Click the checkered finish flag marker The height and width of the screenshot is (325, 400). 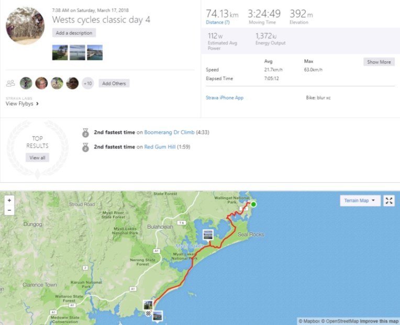click(148, 314)
